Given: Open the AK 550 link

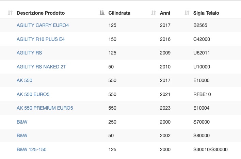Looking at the screenshot, I should click(25, 80).
